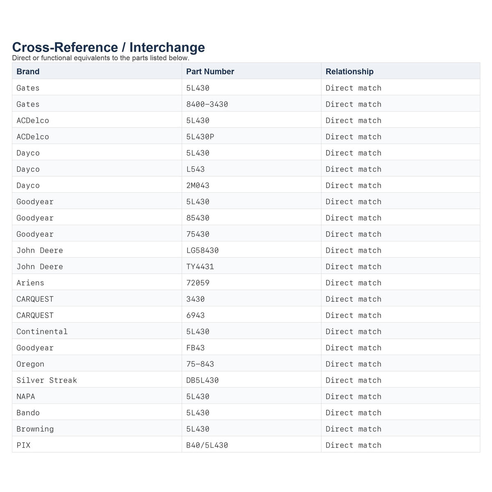
Task: Select 5L430 in the ACDelco row
Action: tap(198, 121)
